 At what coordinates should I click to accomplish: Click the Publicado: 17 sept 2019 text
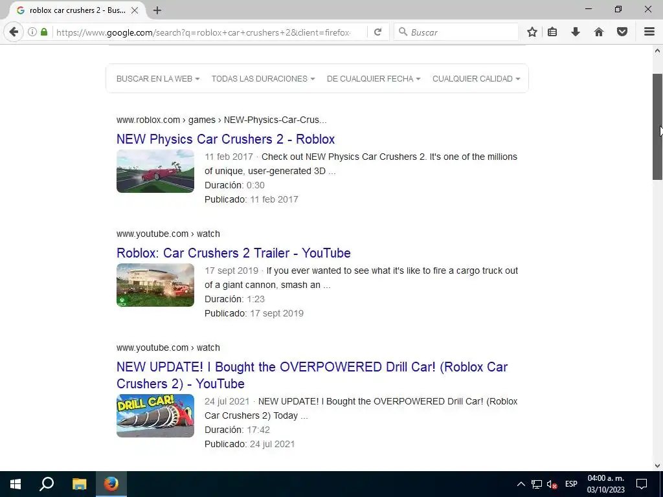(x=254, y=314)
